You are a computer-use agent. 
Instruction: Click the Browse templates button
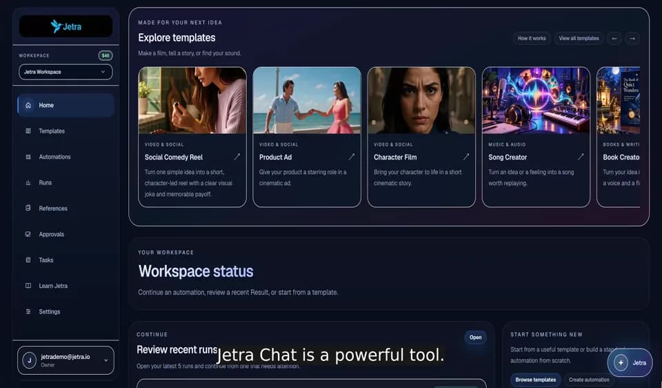(535, 380)
